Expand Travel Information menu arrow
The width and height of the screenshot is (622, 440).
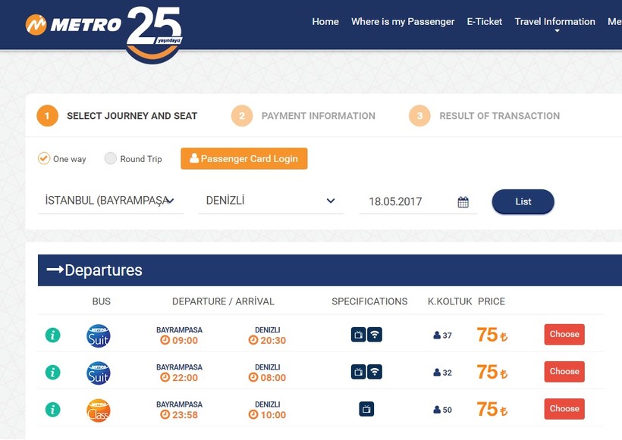point(557,31)
